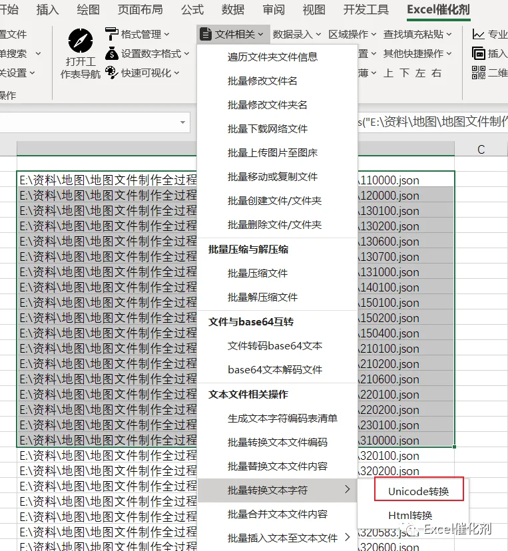Click the formula bar text
508x551 pixels.
click(433, 122)
